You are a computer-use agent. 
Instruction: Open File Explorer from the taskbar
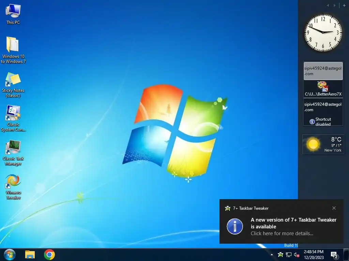(x=30, y=255)
